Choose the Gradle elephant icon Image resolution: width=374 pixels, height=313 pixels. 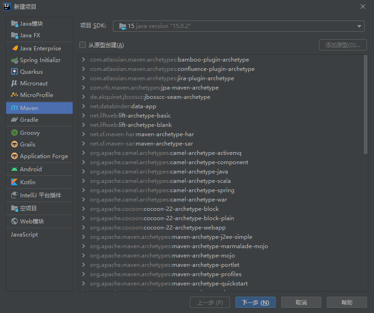[x=14, y=120]
